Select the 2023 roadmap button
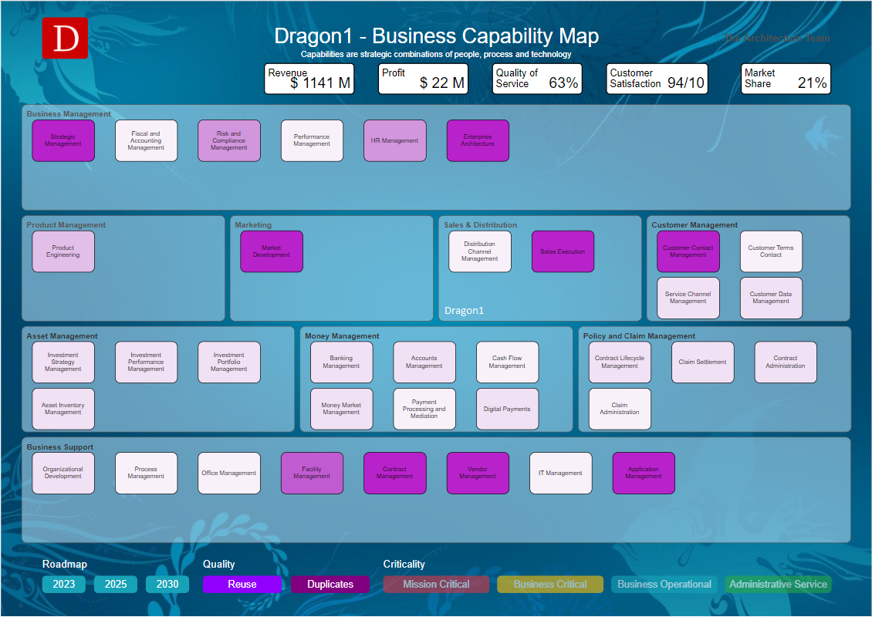 pyautogui.click(x=64, y=584)
